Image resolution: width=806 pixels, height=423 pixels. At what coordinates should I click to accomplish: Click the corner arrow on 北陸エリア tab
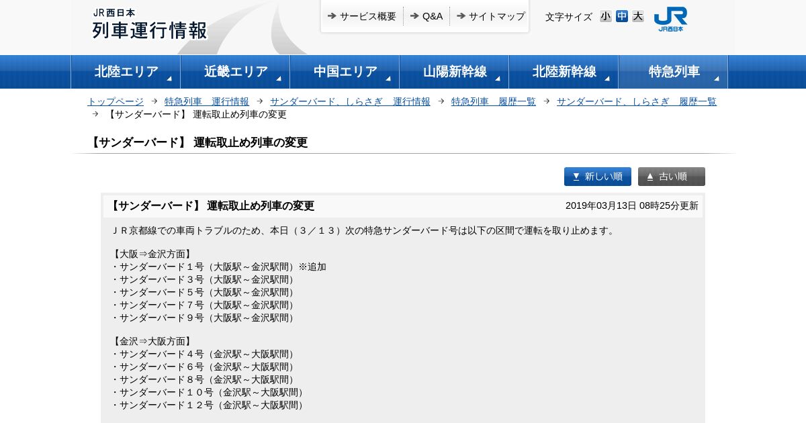tap(169, 79)
